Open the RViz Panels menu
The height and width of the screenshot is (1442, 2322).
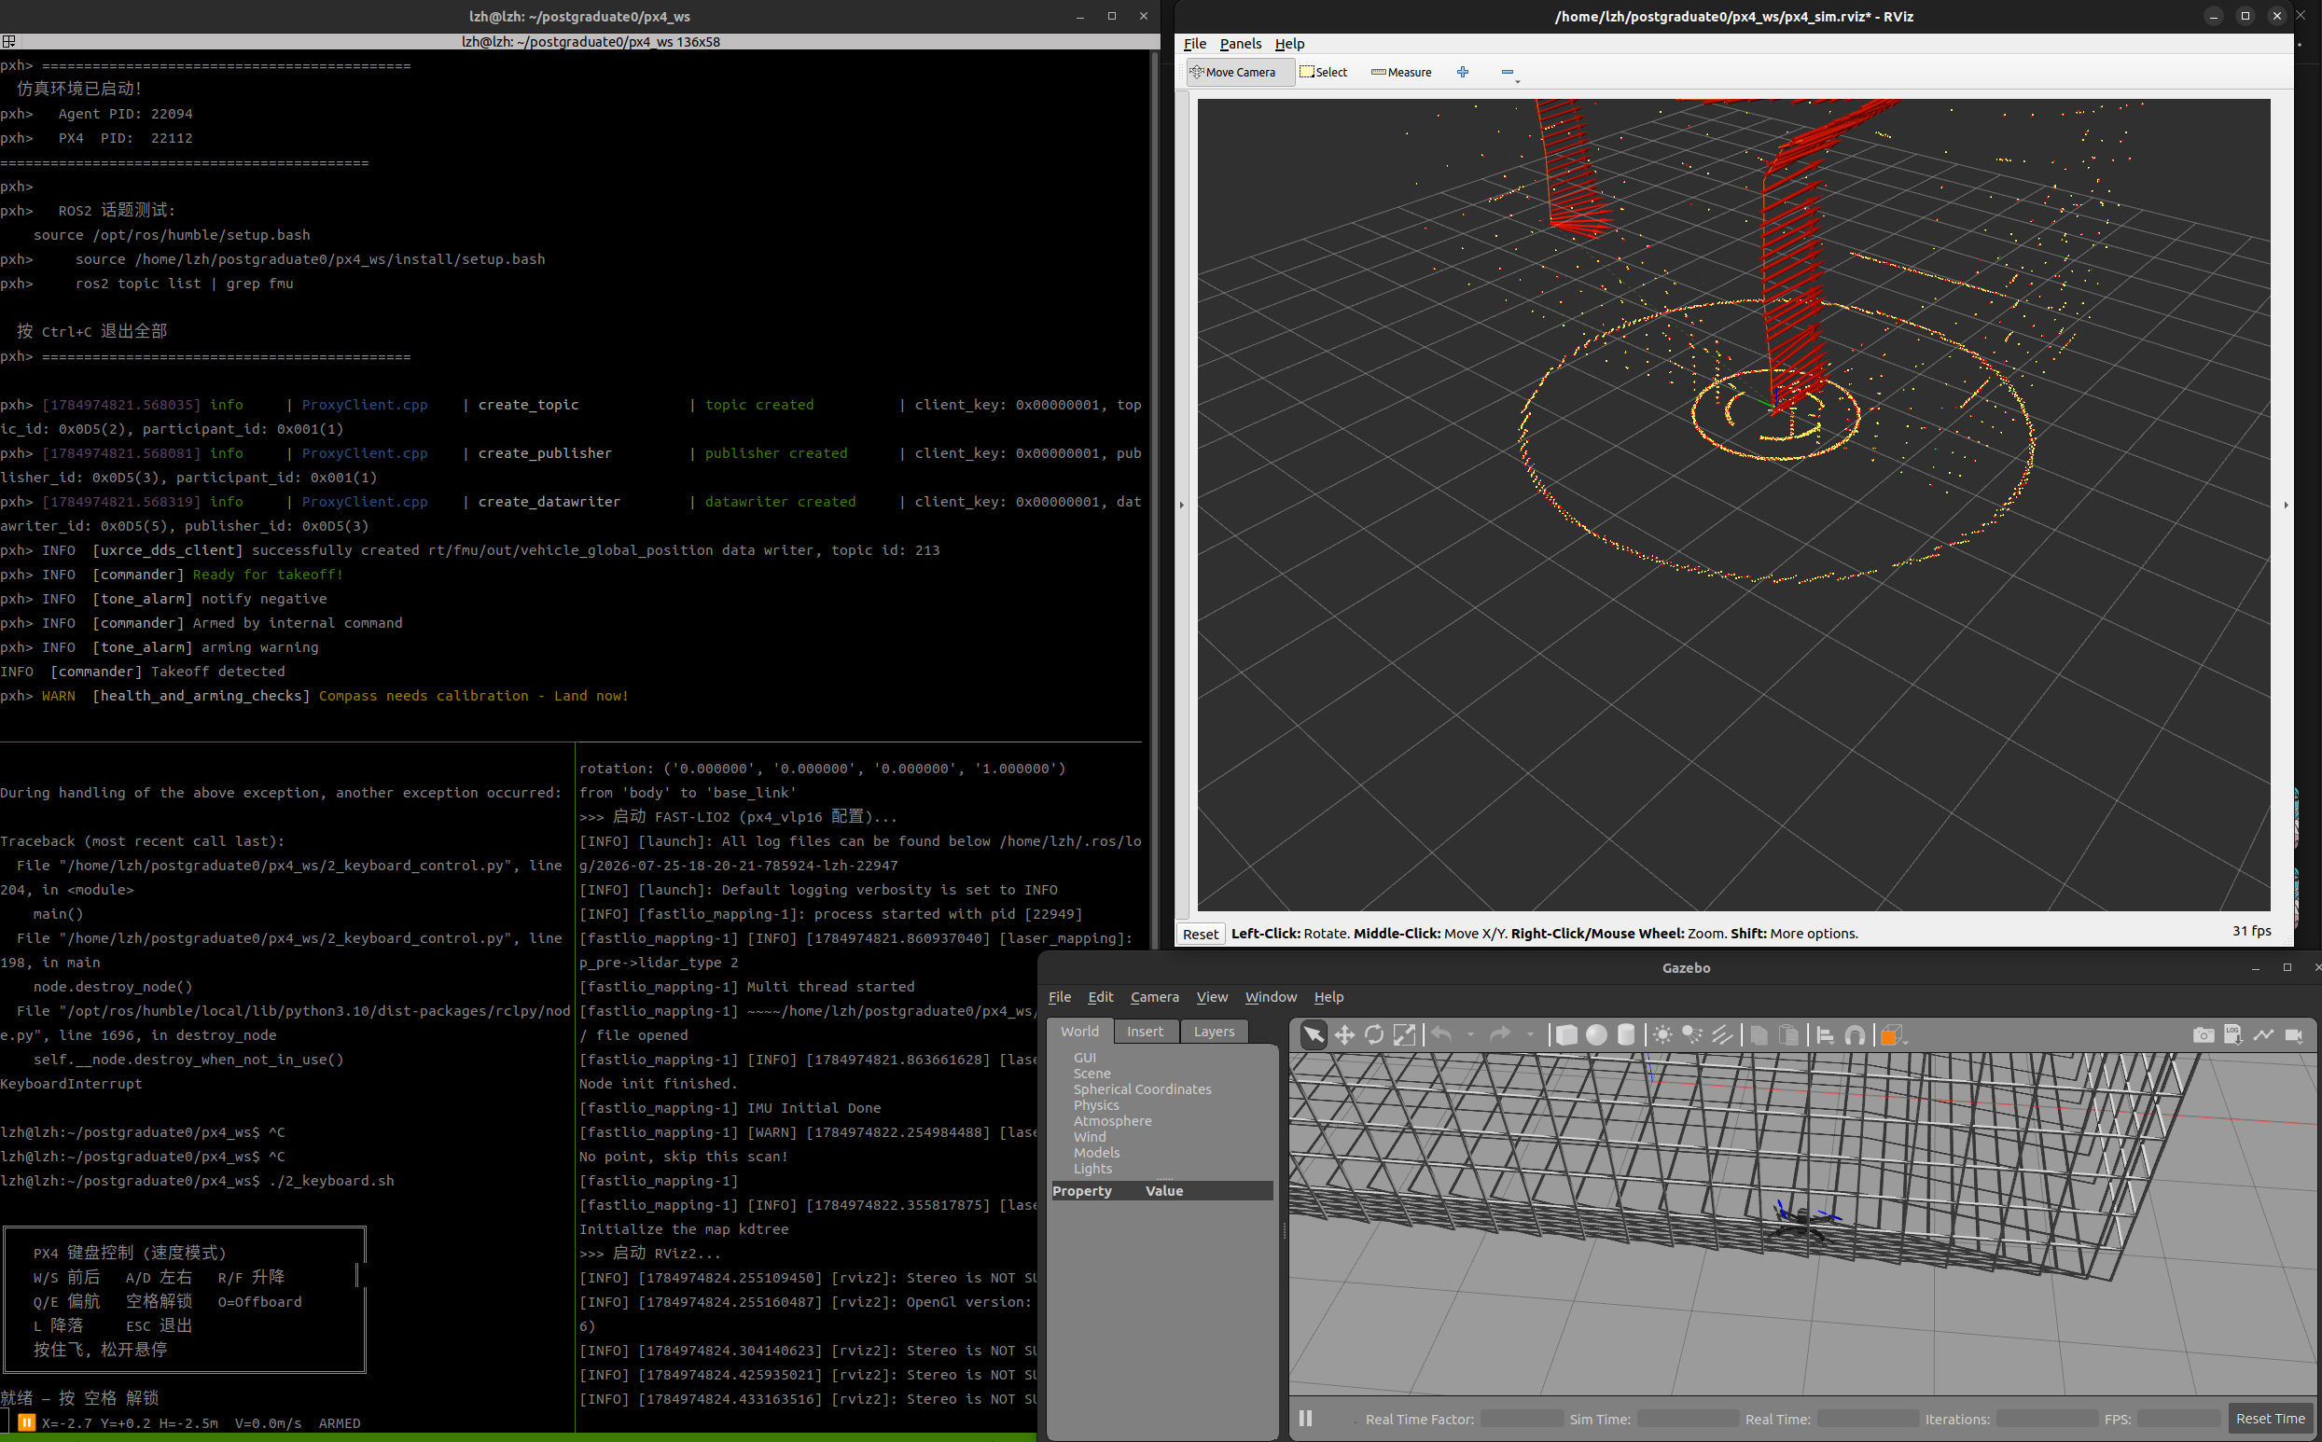1240,44
